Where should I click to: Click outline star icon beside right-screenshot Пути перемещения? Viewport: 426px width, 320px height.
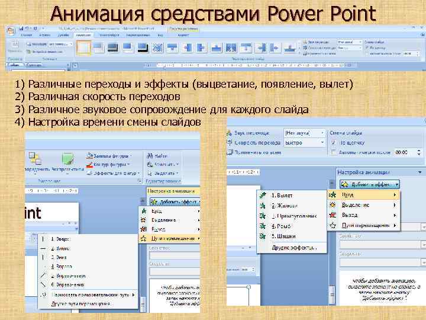(333, 225)
